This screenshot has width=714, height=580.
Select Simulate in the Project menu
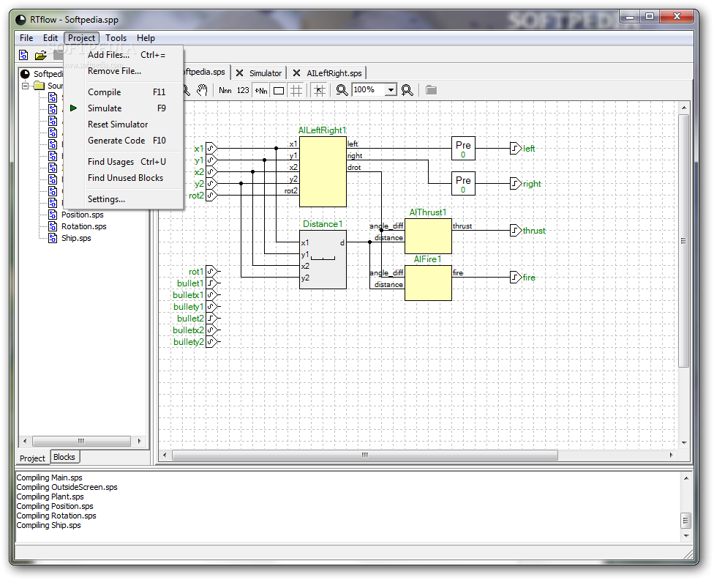(x=124, y=108)
